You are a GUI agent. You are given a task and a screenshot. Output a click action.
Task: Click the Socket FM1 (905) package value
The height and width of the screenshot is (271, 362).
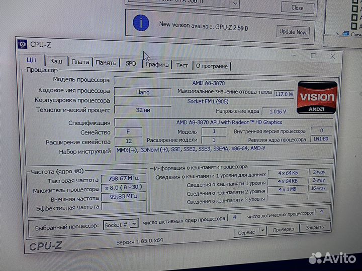[x=204, y=101]
